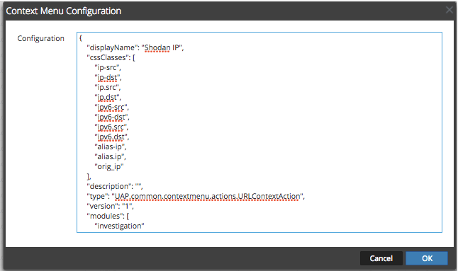Click inside the Configuration text area

coord(259,132)
